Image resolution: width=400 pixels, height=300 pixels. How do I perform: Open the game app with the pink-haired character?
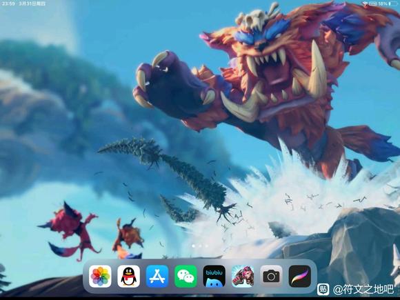(243, 277)
